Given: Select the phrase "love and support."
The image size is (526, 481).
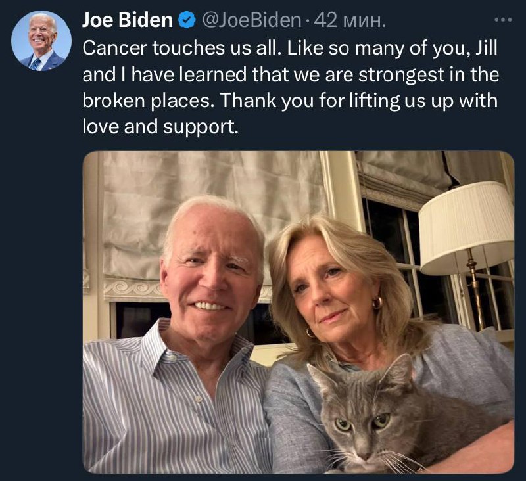Looking at the screenshot, I should click(x=159, y=128).
